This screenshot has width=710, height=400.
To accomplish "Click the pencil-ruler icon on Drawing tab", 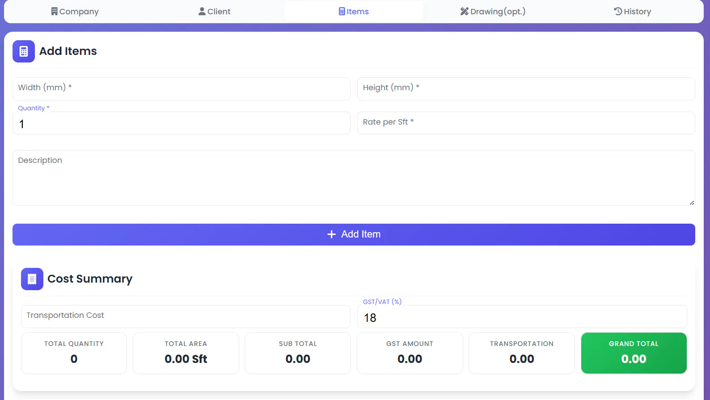I will (465, 11).
